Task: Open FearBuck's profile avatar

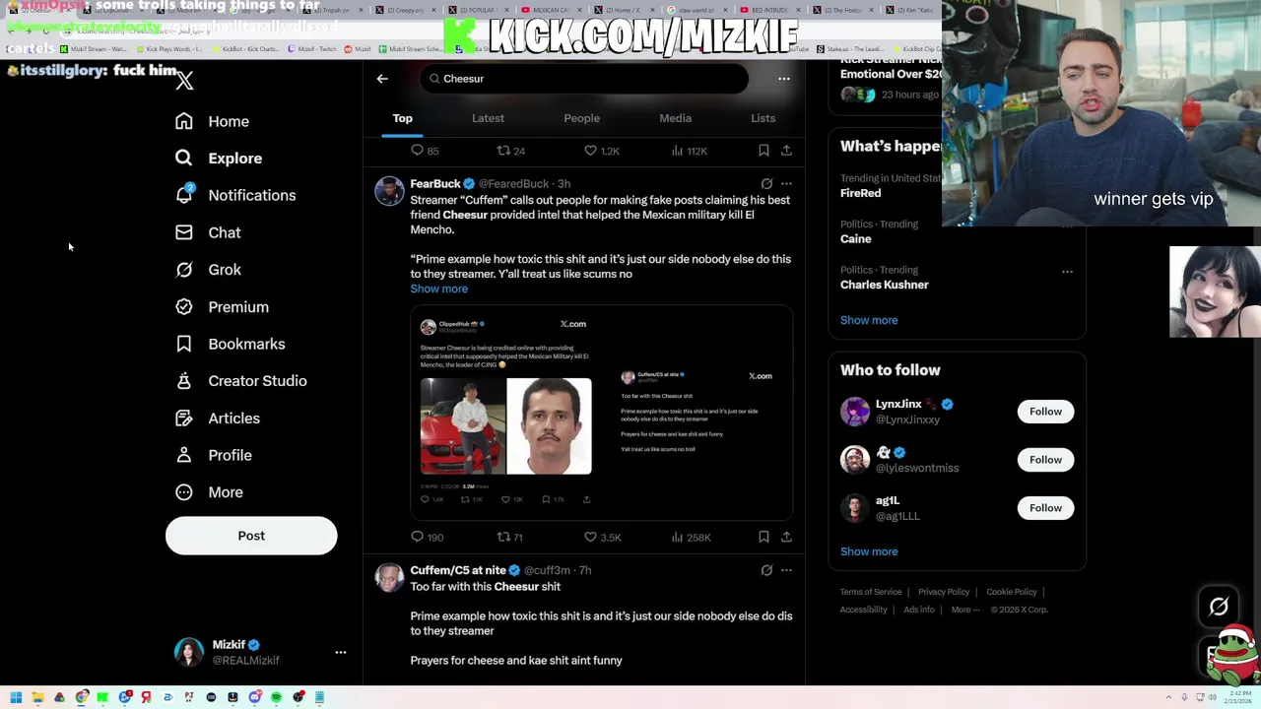Action: (389, 191)
